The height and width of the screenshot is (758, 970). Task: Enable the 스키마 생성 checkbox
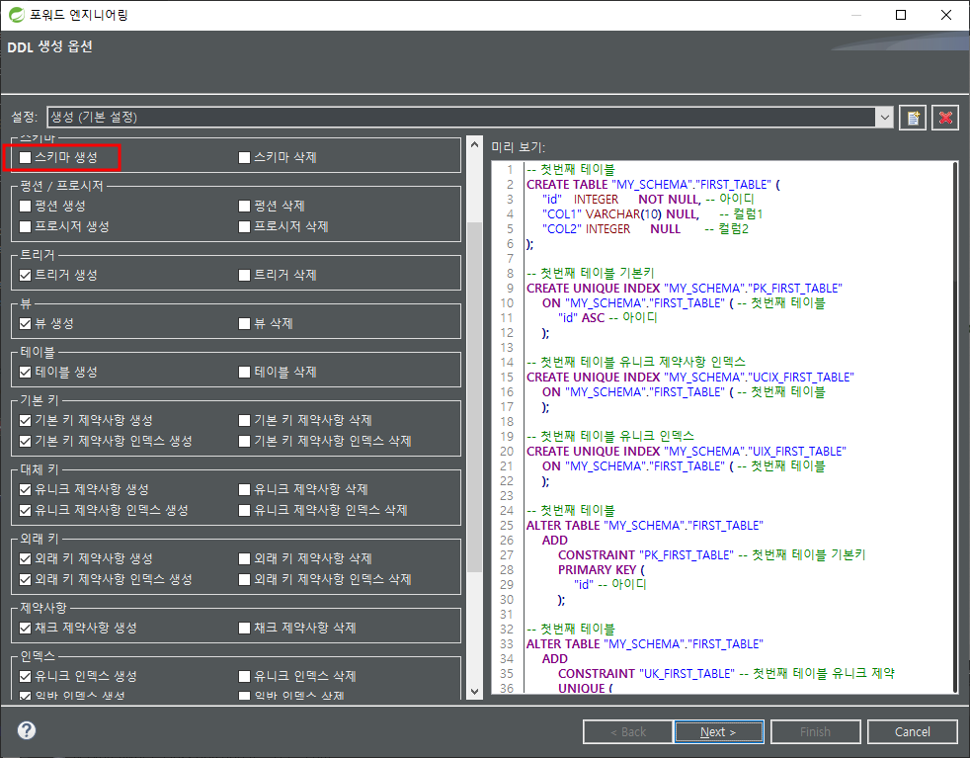coord(26,157)
